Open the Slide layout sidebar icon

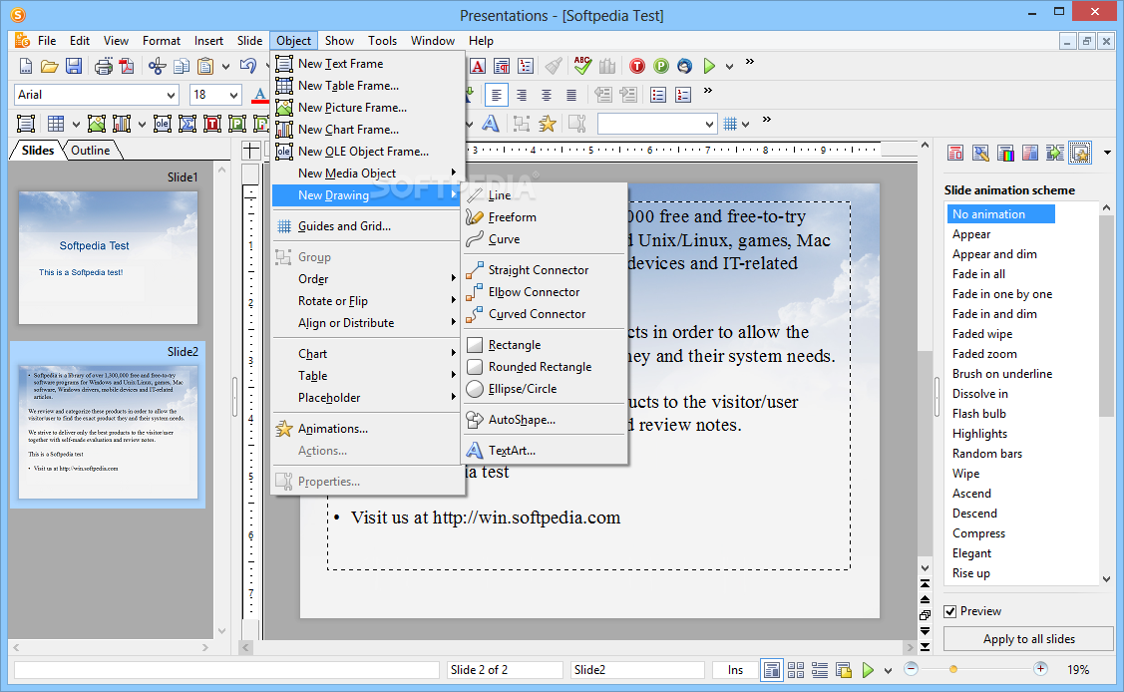coord(955,152)
